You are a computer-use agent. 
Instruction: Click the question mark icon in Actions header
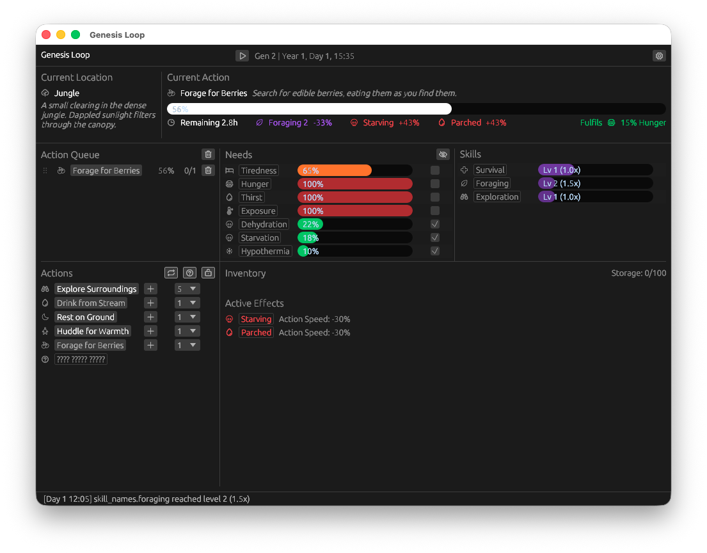click(x=190, y=273)
